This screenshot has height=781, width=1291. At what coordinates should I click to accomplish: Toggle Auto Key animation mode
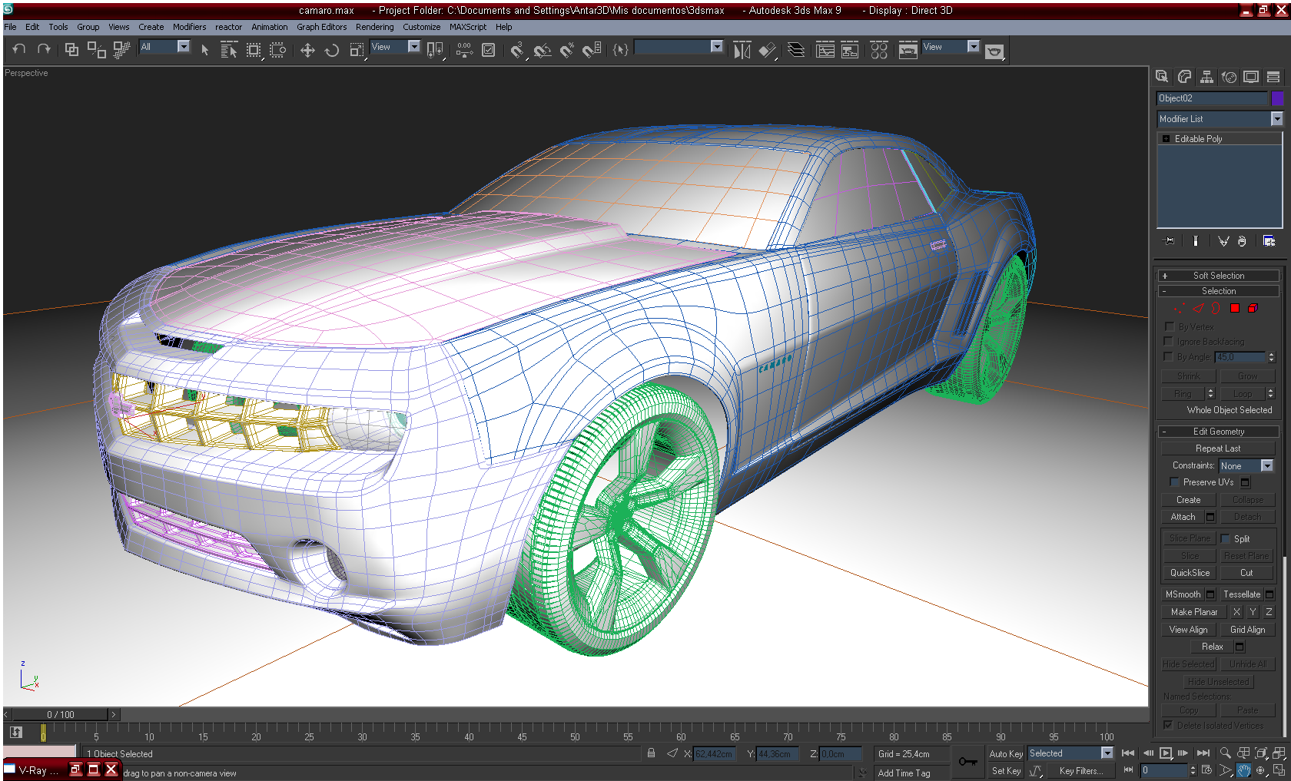pos(1006,753)
